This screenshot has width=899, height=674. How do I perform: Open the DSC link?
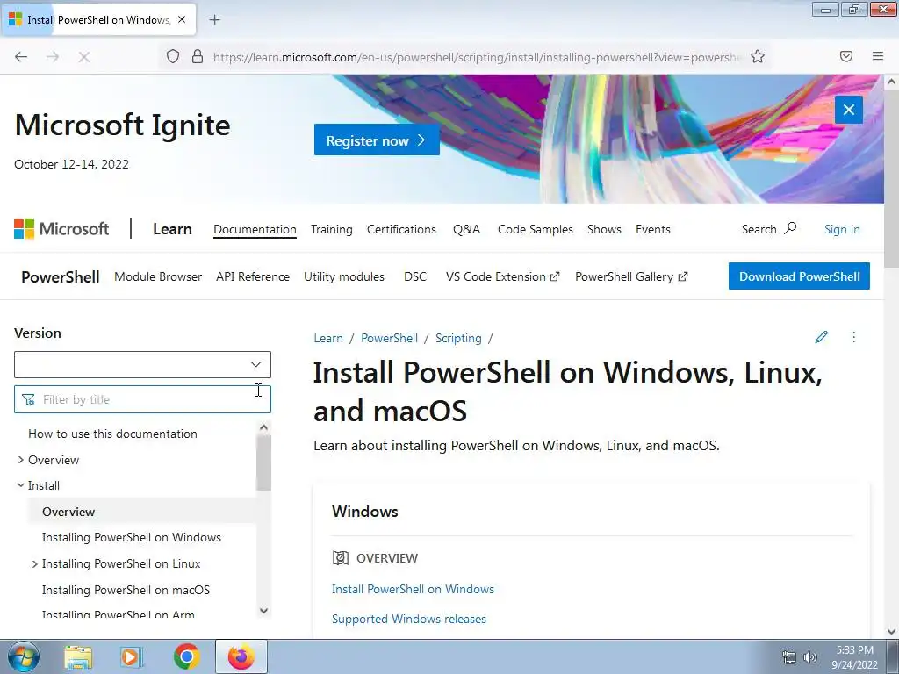tap(415, 276)
